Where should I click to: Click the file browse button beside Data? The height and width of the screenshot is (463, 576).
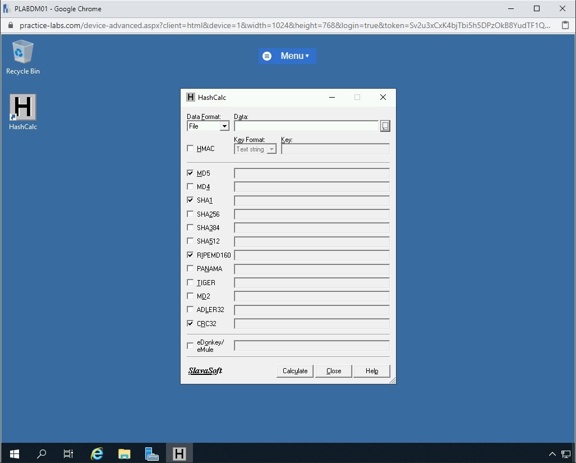tap(385, 126)
